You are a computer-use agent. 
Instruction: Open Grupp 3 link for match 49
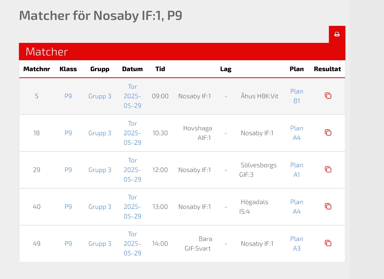click(x=100, y=244)
